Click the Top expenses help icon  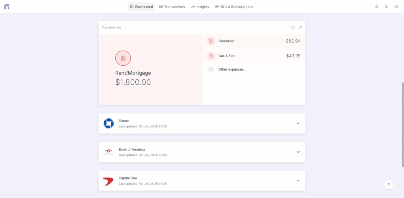click(x=293, y=27)
